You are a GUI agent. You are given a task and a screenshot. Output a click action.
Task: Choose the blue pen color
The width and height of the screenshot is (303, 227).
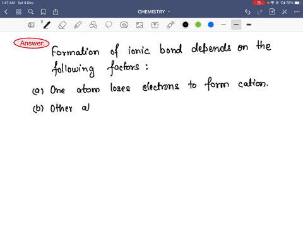pyautogui.click(x=211, y=25)
